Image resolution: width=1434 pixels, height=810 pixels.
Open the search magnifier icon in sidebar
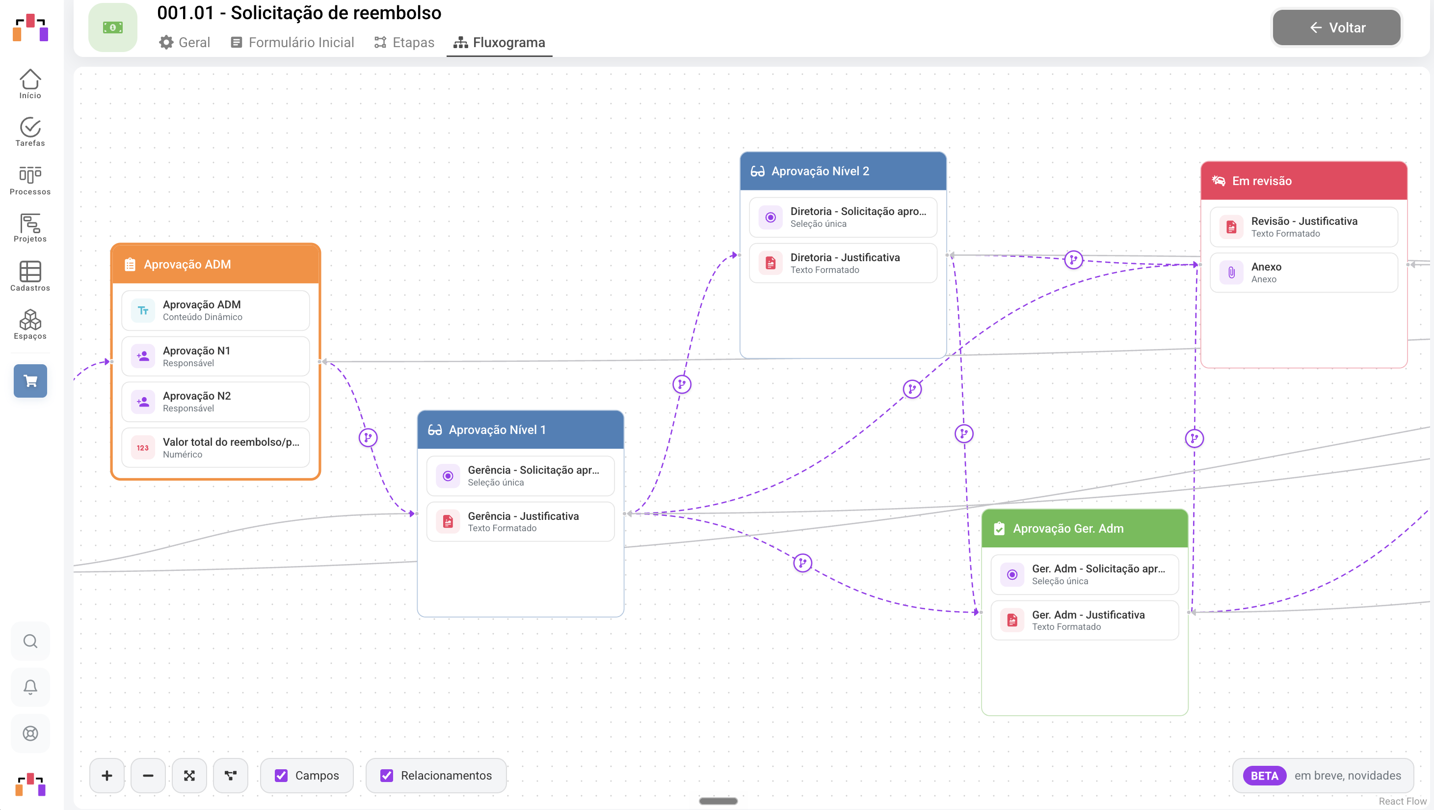pyautogui.click(x=30, y=641)
